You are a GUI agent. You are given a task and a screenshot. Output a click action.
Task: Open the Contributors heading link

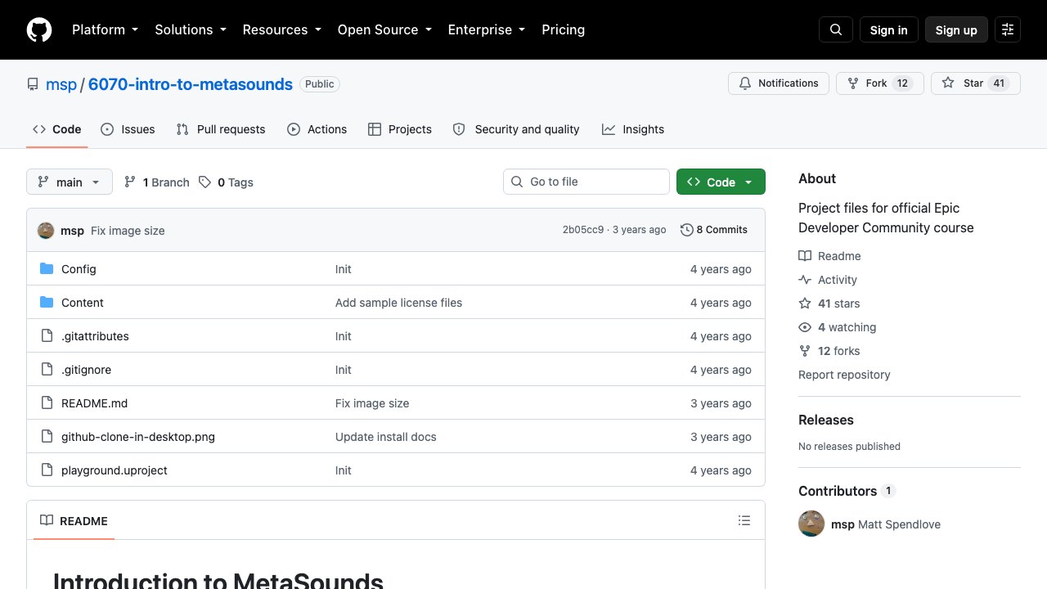pyautogui.click(x=847, y=491)
